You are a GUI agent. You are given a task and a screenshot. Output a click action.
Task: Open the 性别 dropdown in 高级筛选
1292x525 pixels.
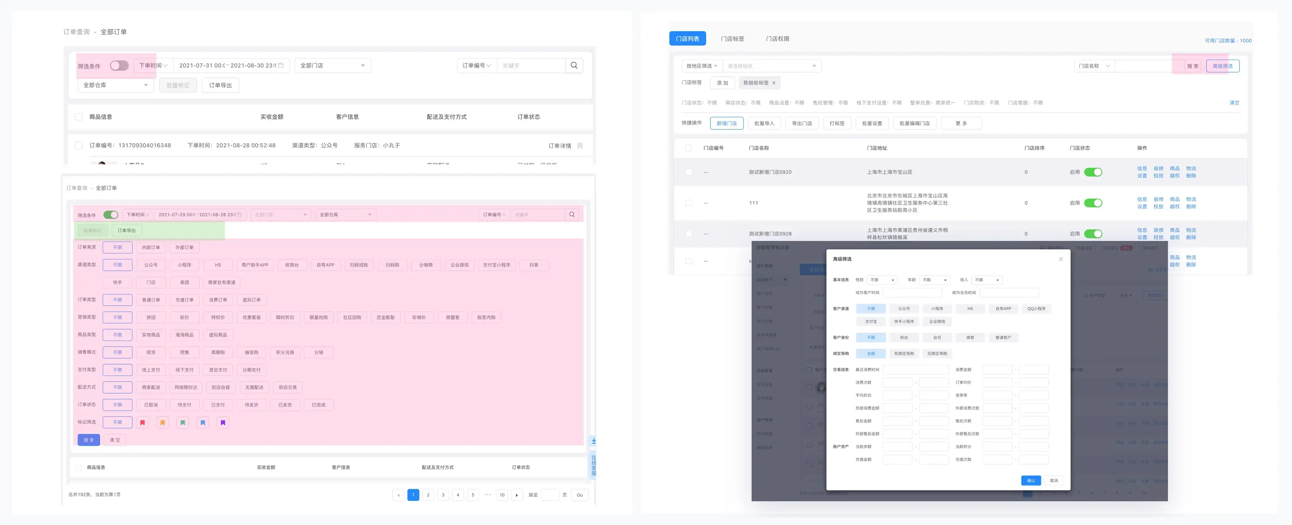[882, 280]
